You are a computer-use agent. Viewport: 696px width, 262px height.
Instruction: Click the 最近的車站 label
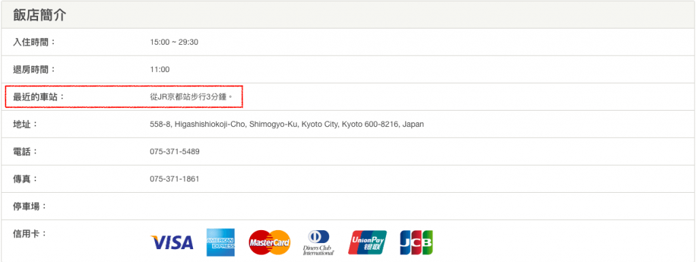pyautogui.click(x=38, y=96)
